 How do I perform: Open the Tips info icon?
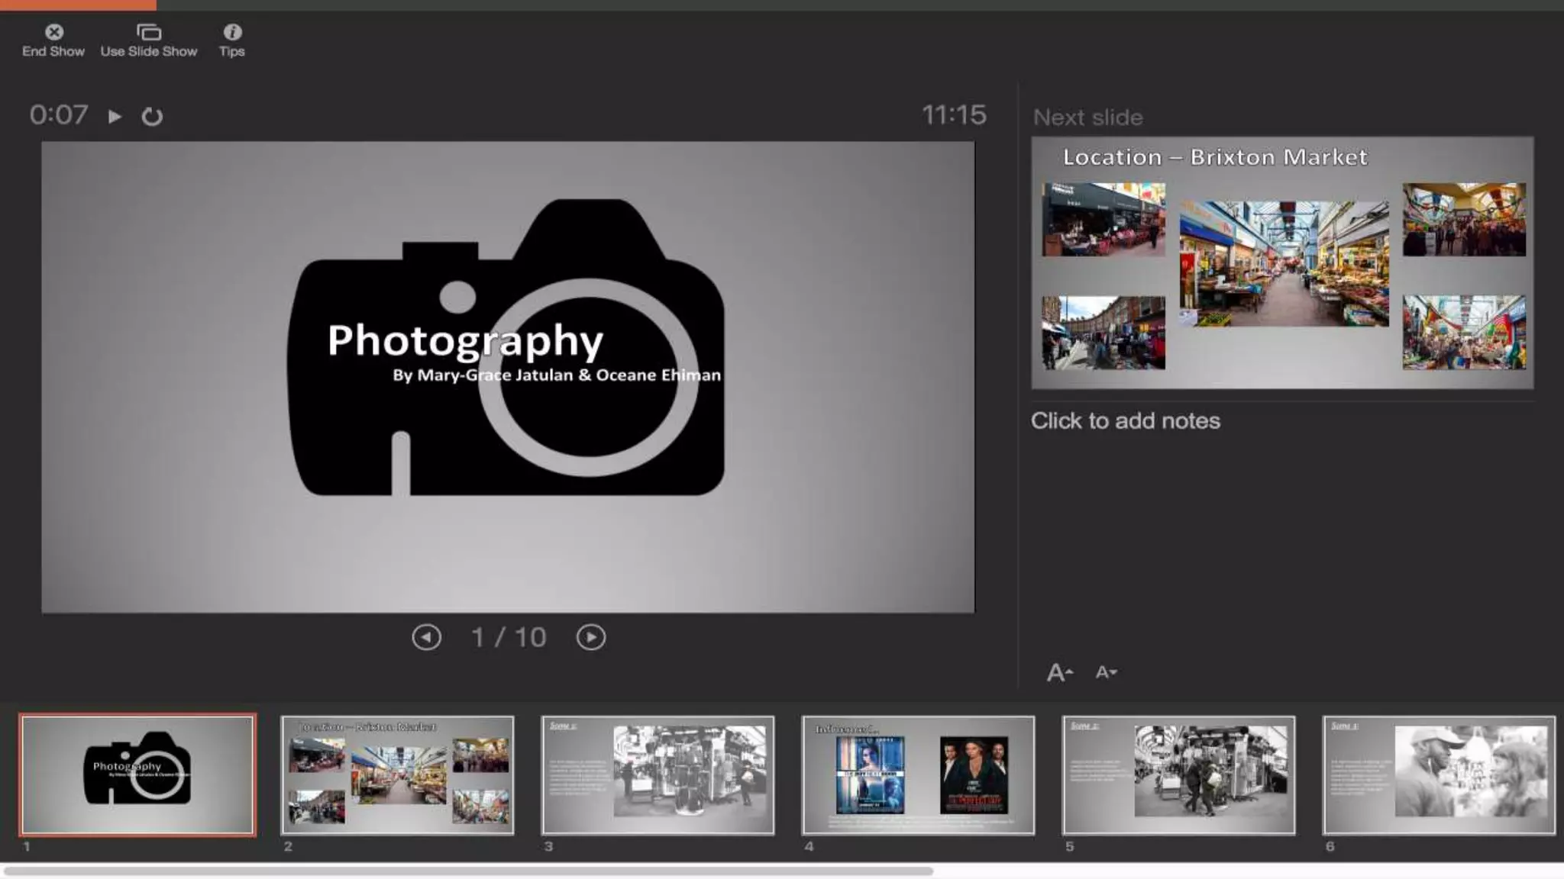(232, 32)
